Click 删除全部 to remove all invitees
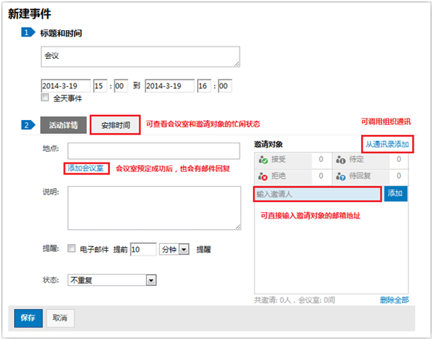433x340 pixels. pos(394,300)
